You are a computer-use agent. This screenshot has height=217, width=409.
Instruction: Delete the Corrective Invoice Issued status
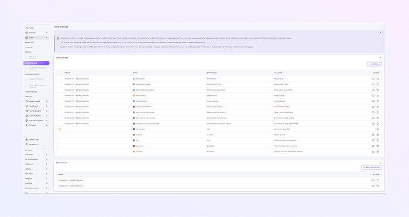[377, 118]
